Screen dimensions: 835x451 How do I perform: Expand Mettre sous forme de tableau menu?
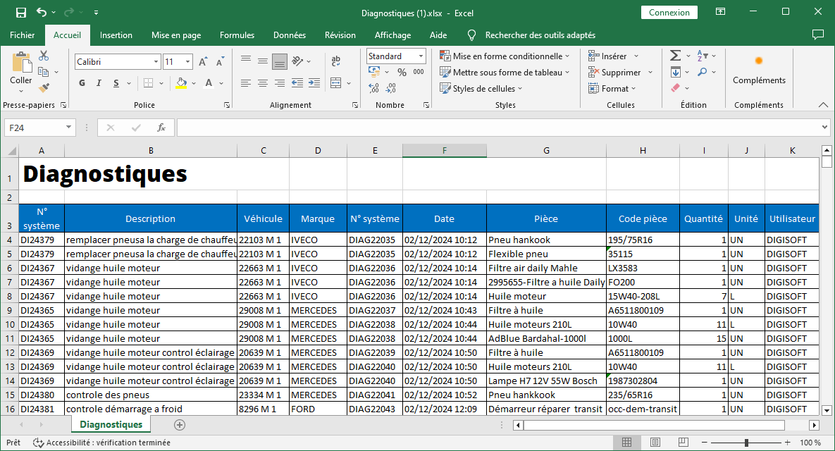pyautogui.click(x=504, y=72)
